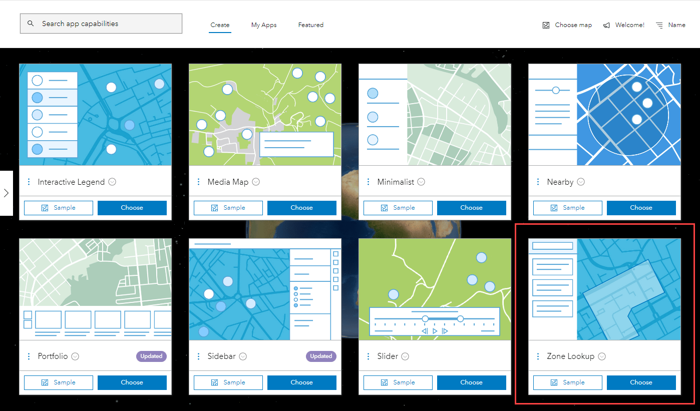This screenshot has height=411, width=700.
Task: Click the Welcome! megaphone icon
Action: click(606, 25)
